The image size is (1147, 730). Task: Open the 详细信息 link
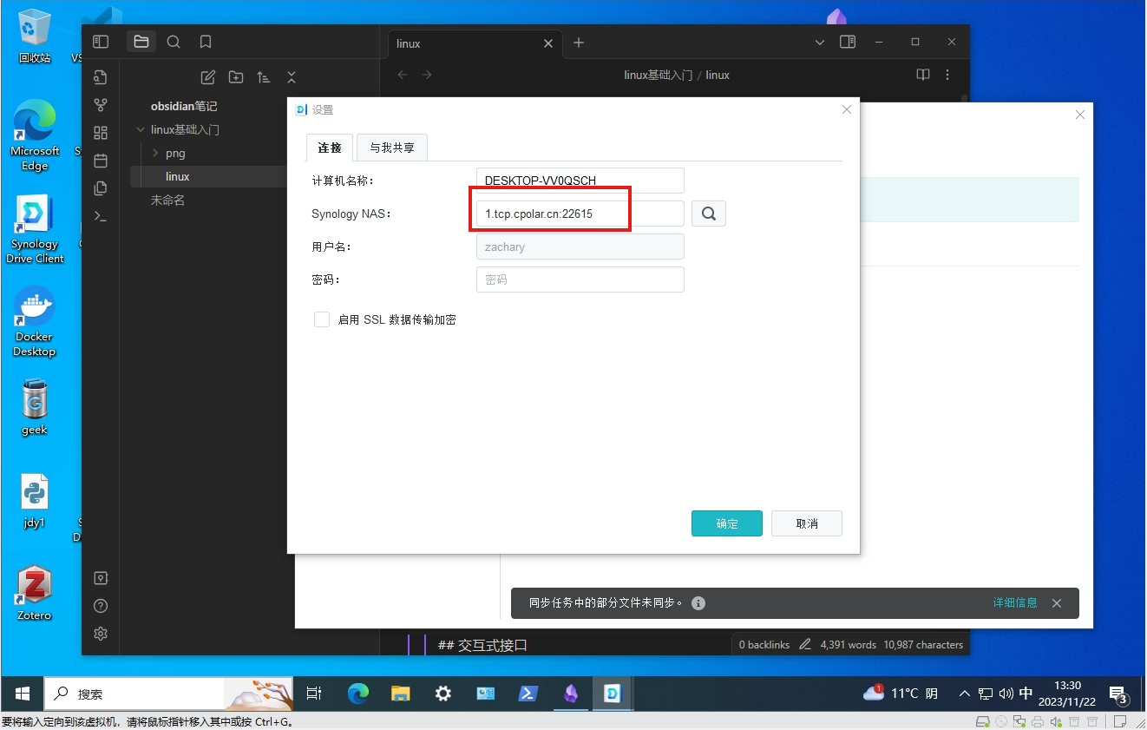[x=1015, y=602]
